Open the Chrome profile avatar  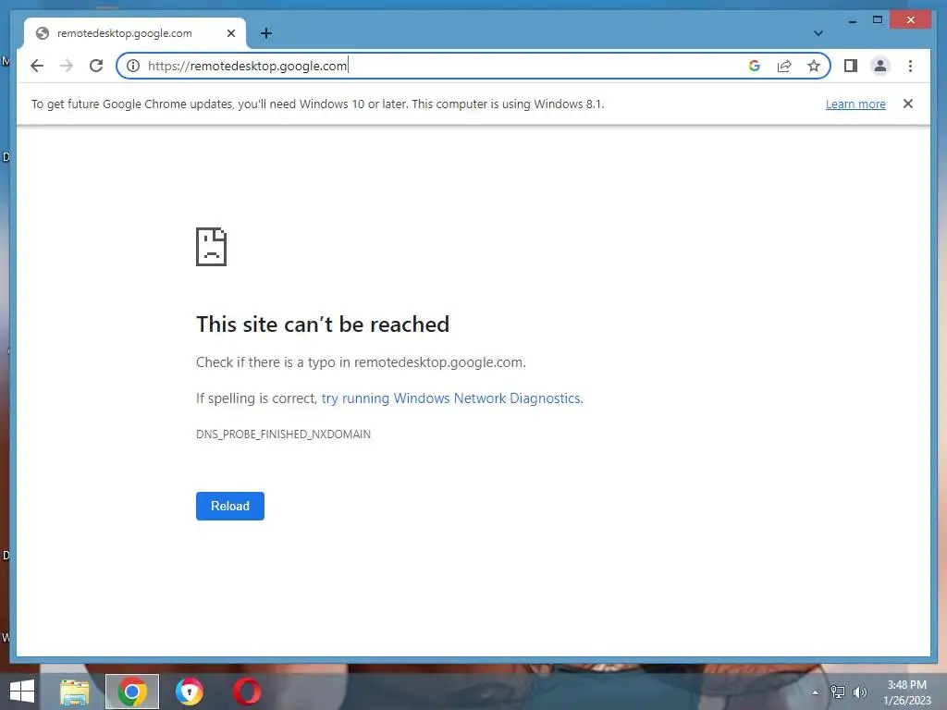(x=880, y=66)
